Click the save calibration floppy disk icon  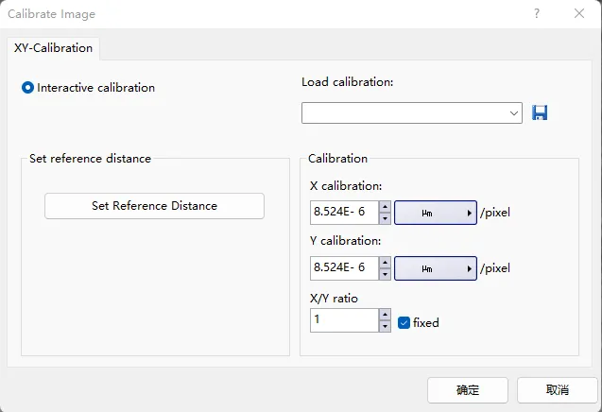click(540, 113)
